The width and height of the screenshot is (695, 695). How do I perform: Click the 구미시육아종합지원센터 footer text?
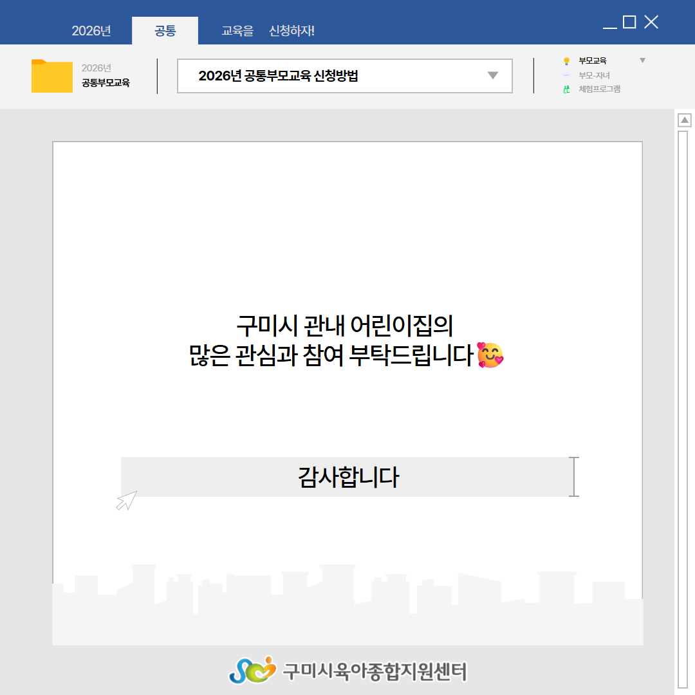pos(375,672)
